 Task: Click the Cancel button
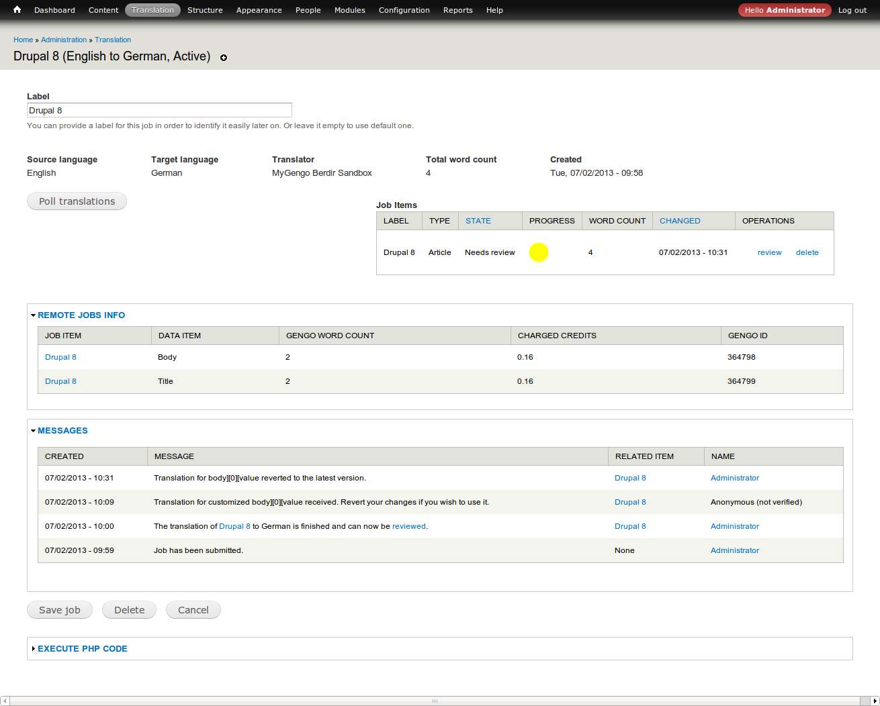click(193, 609)
